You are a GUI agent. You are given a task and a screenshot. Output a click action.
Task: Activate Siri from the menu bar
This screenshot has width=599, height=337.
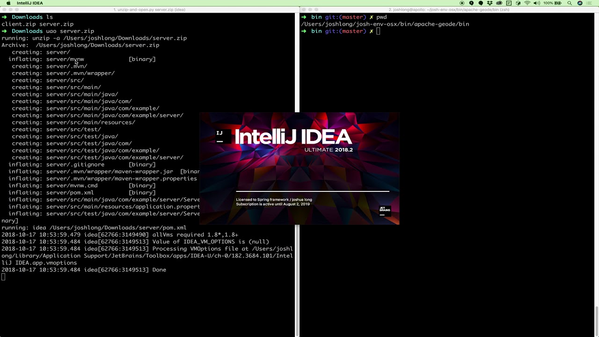(x=580, y=3)
